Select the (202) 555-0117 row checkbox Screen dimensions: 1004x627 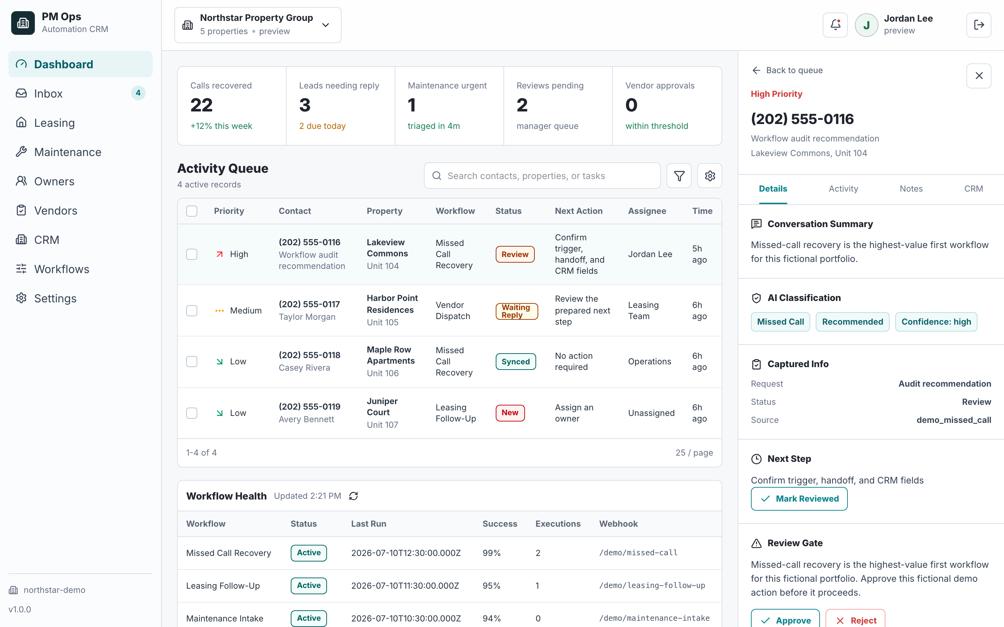click(192, 311)
